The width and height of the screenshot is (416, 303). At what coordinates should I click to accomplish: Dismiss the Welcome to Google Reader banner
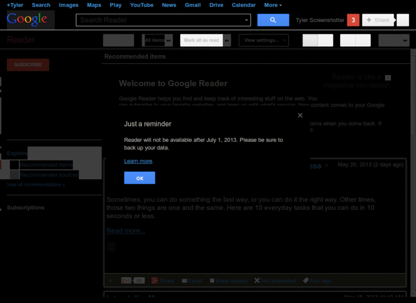[388, 77]
